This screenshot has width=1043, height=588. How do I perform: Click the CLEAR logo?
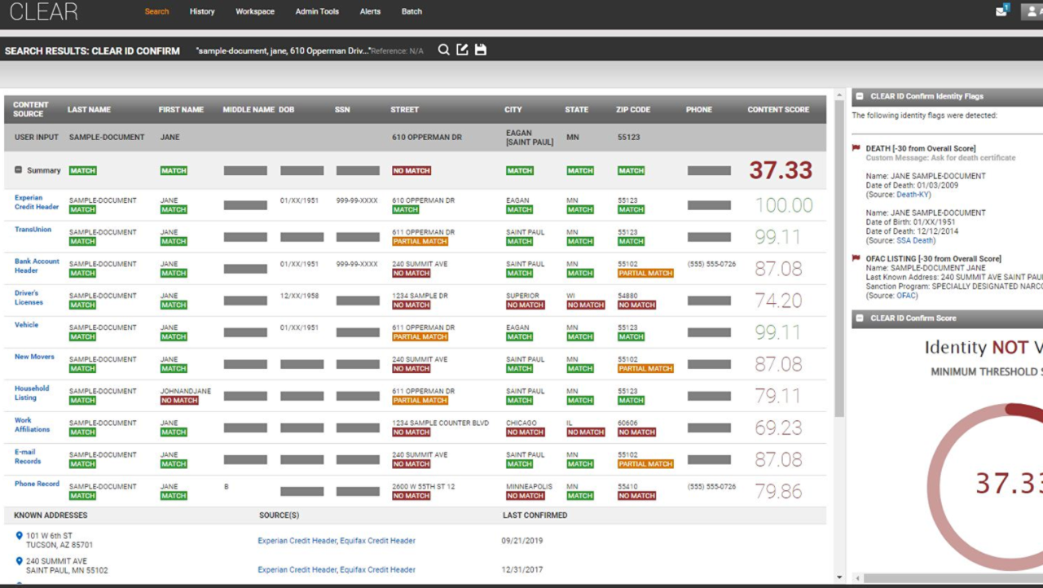click(44, 11)
